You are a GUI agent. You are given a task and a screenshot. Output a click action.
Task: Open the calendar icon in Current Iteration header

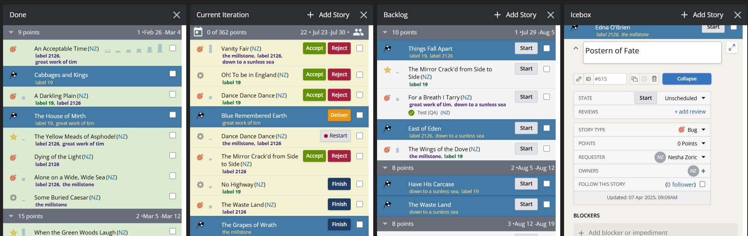click(198, 32)
